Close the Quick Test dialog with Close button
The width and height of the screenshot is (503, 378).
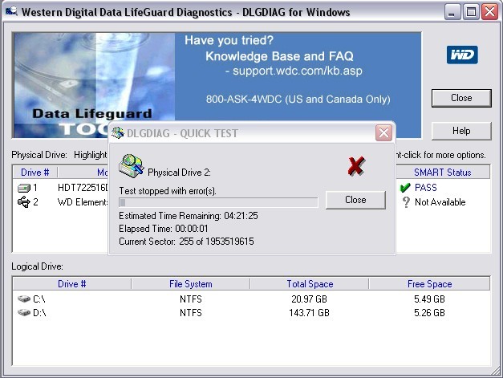(x=355, y=200)
